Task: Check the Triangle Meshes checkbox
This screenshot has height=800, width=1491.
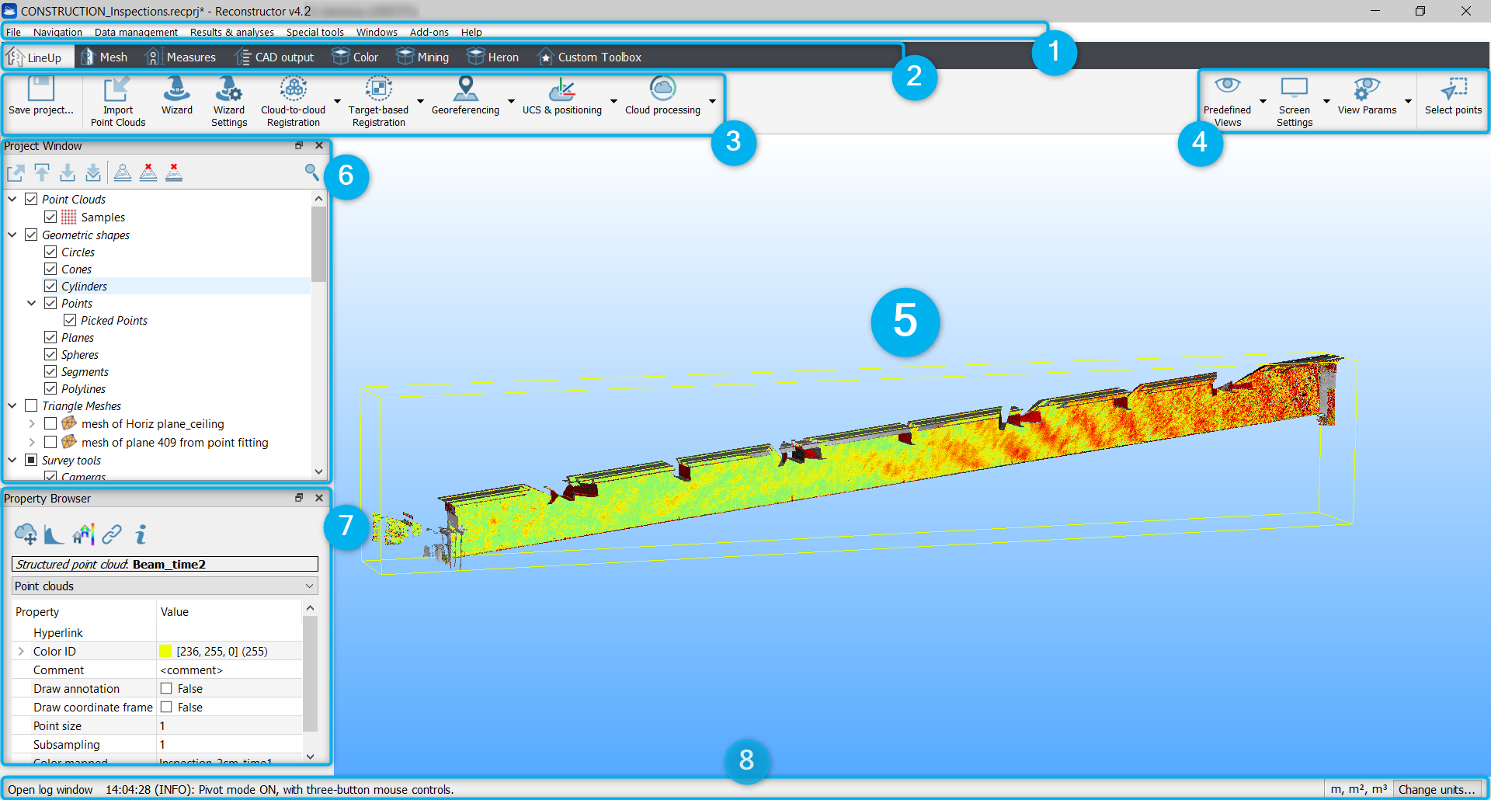Action: coord(31,405)
